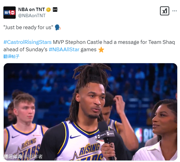Play the Stephon Castle interview video

90,112
